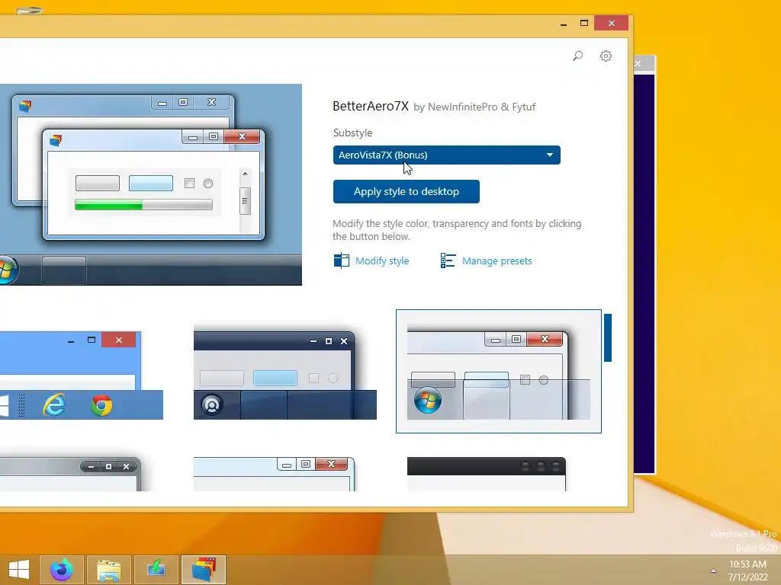
Task: Close the dark background window behind
Action: (x=638, y=64)
